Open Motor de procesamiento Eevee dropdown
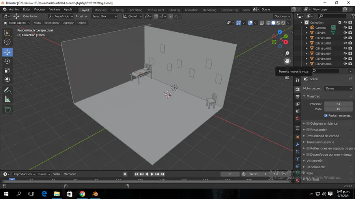Image resolution: width=355 pixels, height=199 pixels. pos(338,88)
